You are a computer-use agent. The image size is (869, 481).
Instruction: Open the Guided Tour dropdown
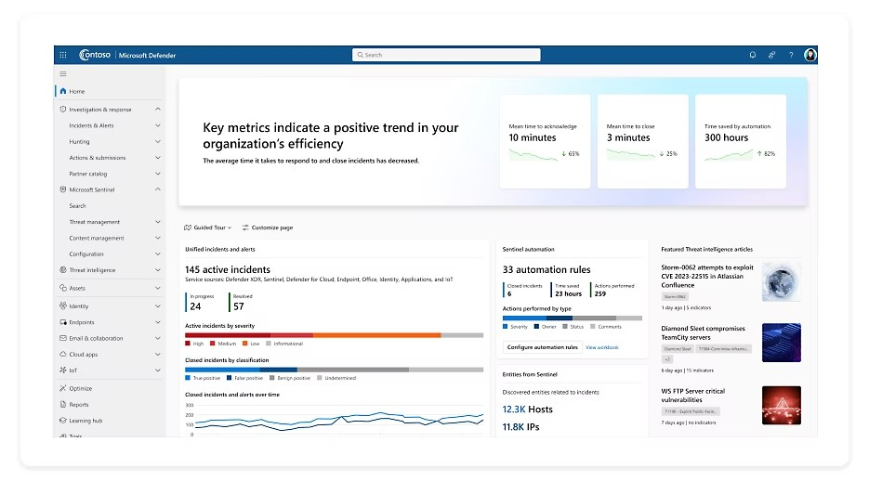208,227
